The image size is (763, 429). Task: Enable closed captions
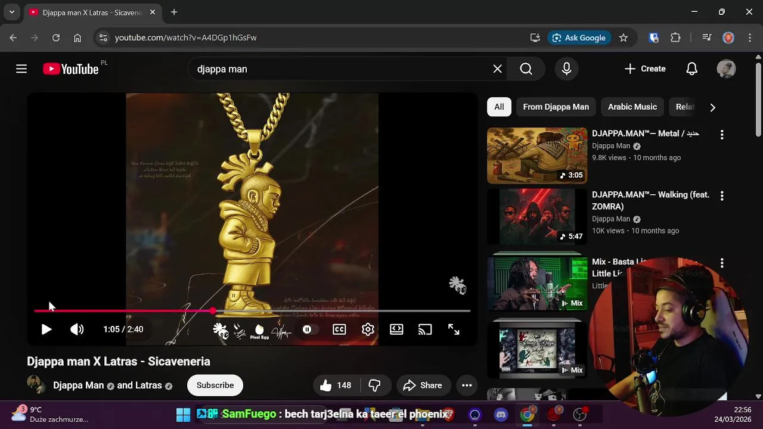point(339,329)
